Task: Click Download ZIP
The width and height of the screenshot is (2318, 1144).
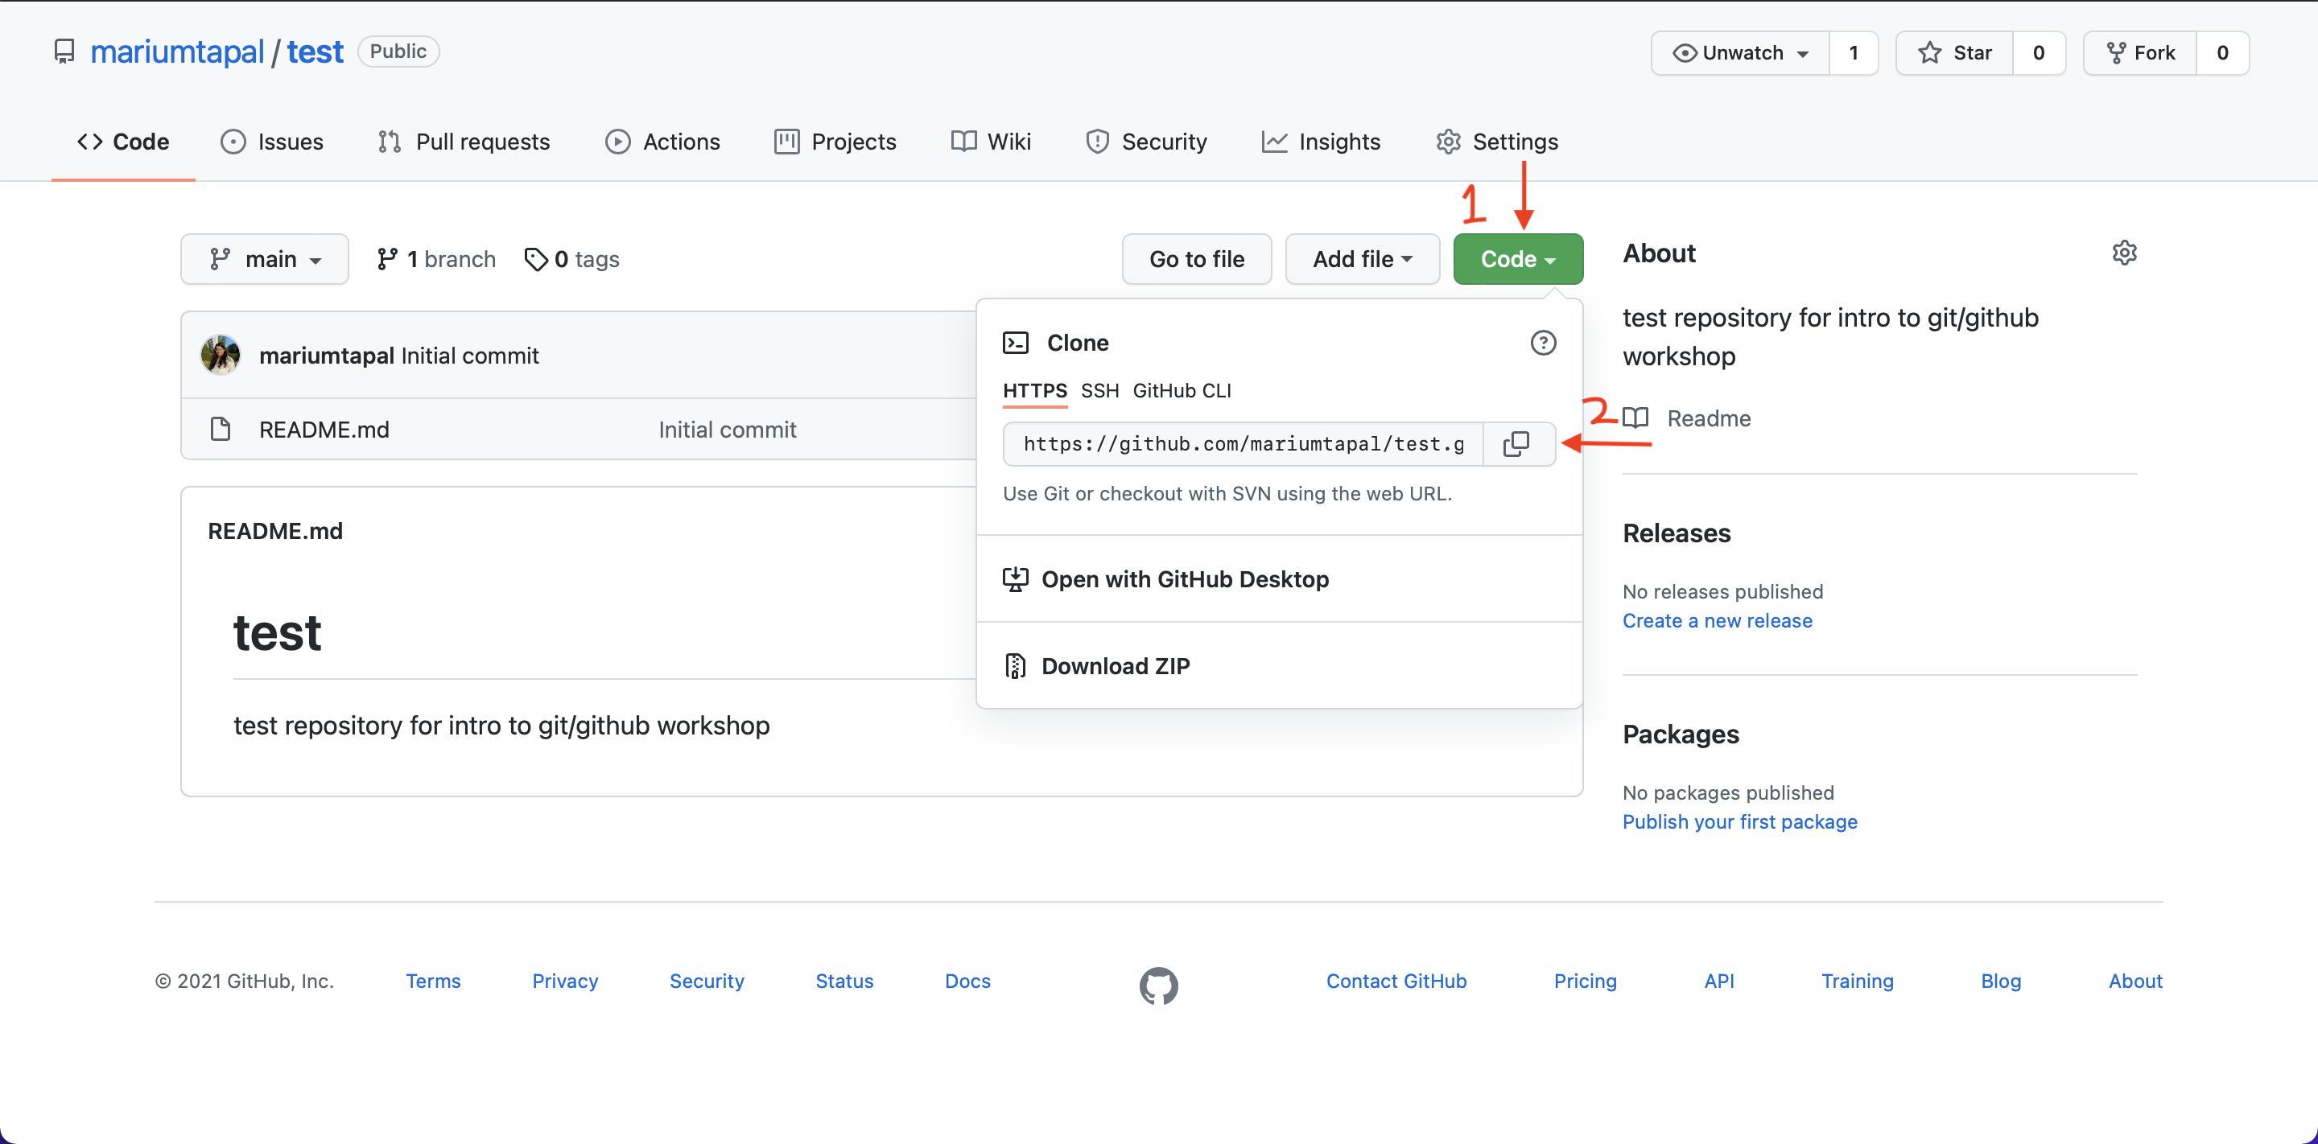Action: pos(1280,665)
